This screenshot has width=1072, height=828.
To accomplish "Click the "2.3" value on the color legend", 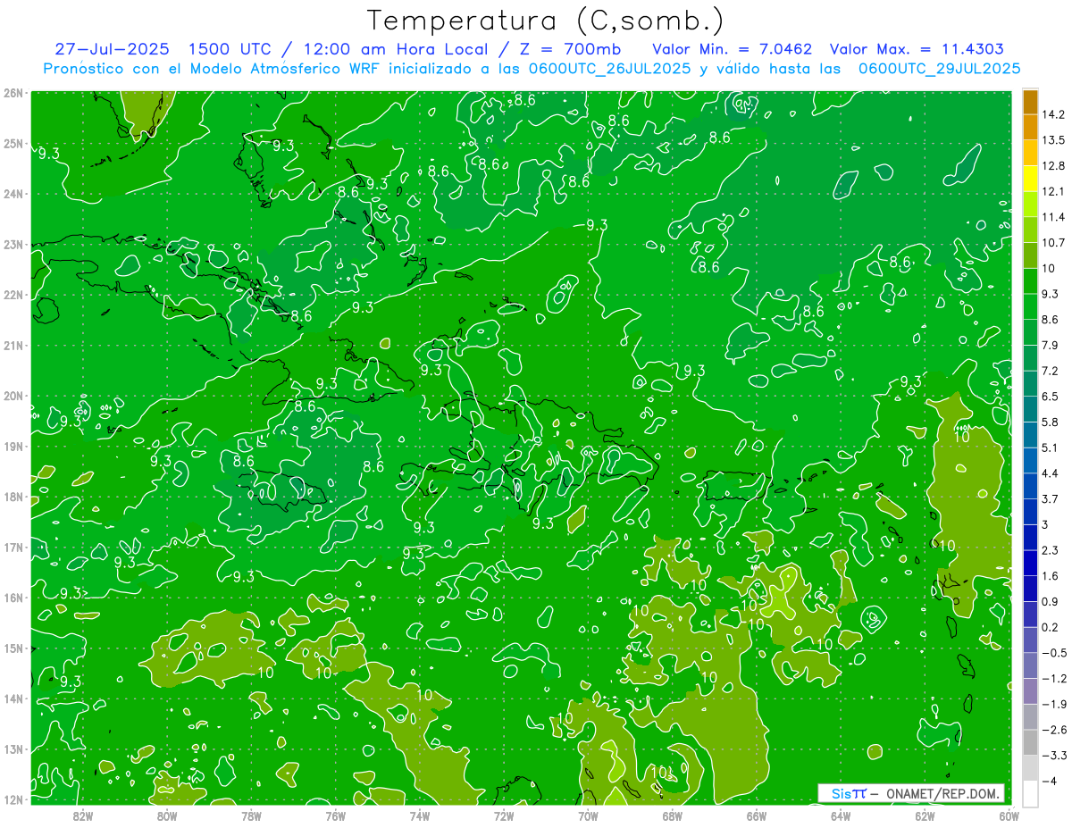I will 1050,550.
